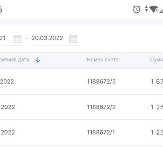Toggle sort order with the blue arrow
Image resolution: width=163 pixels, height=163 pixels.
pyautogui.click(x=38, y=60)
